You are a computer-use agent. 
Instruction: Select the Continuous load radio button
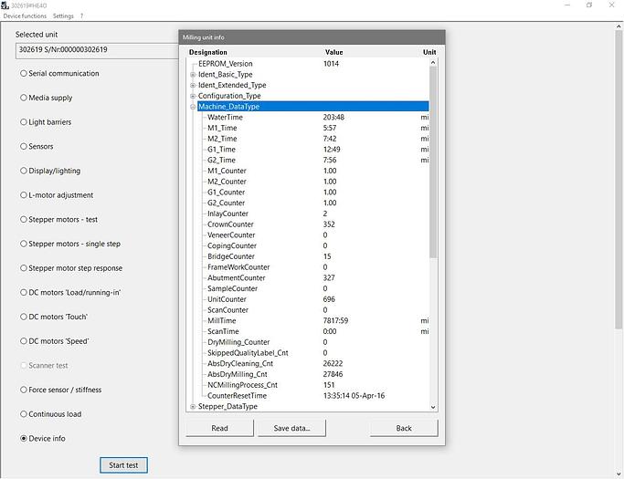click(x=24, y=414)
